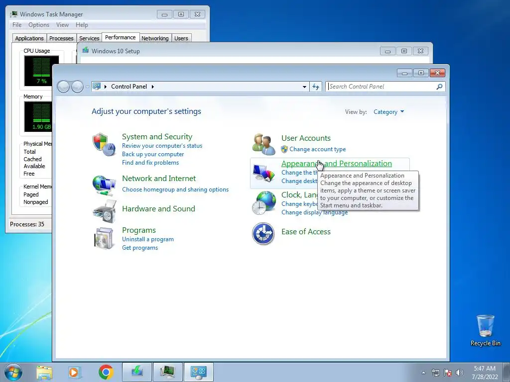Switch to the Services tab
This screenshot has height=382, width=510.
89,38
